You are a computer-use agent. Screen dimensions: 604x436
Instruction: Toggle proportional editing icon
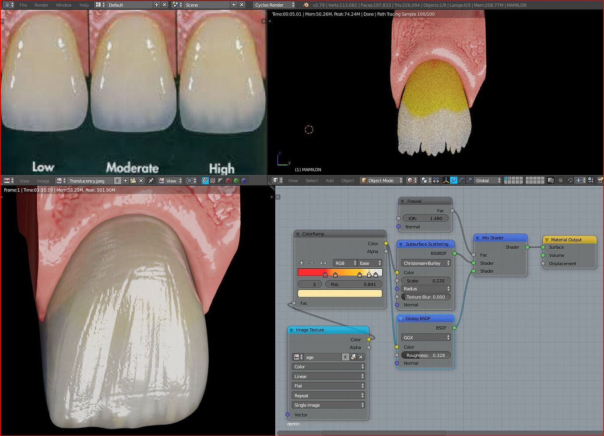[x=560, y=180]
